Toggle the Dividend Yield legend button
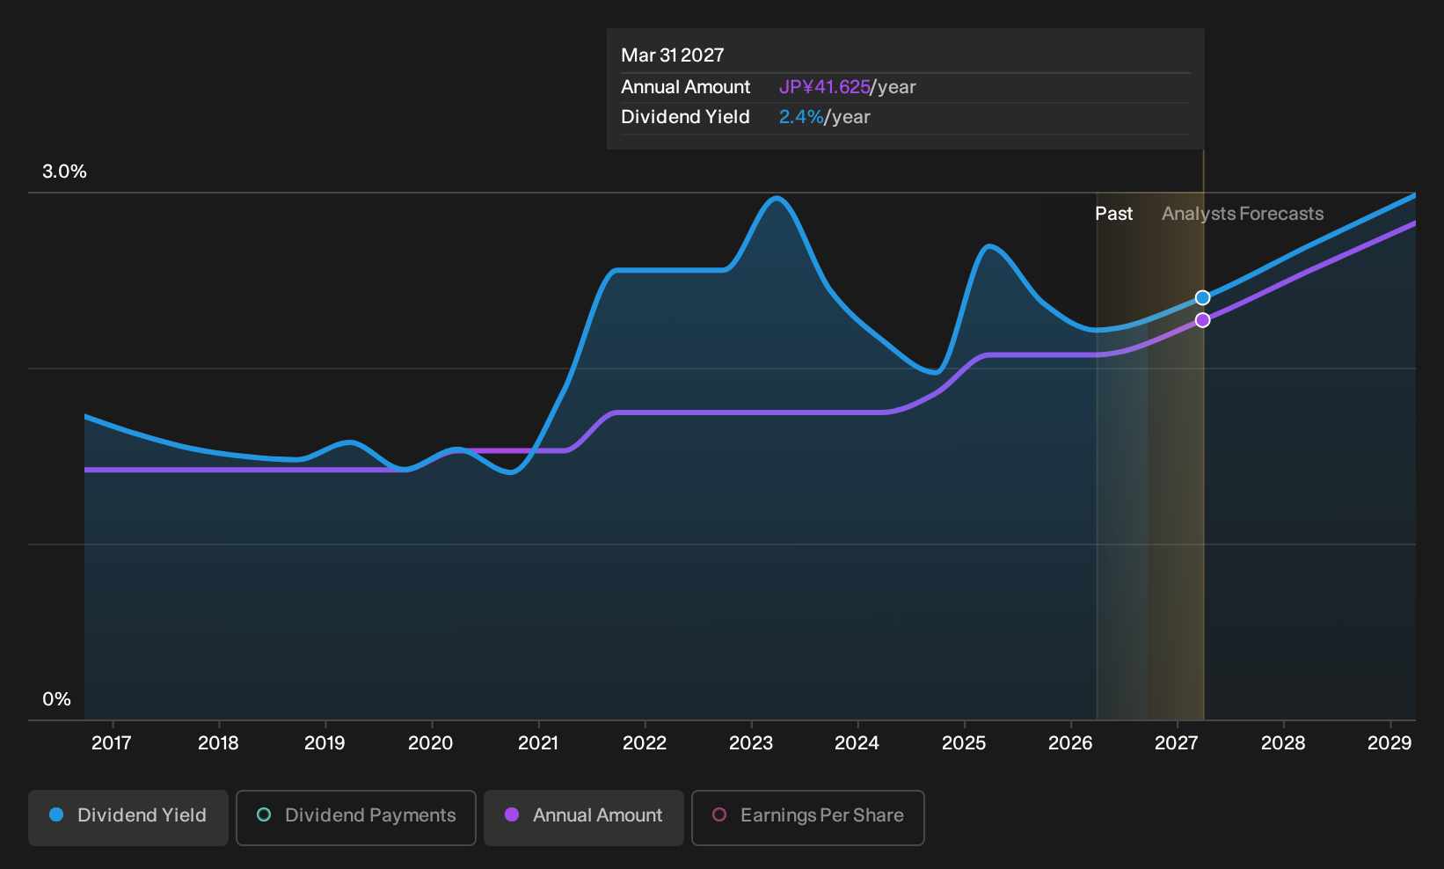The width and height of the screenshot is (1444, 869). point(128,817)
